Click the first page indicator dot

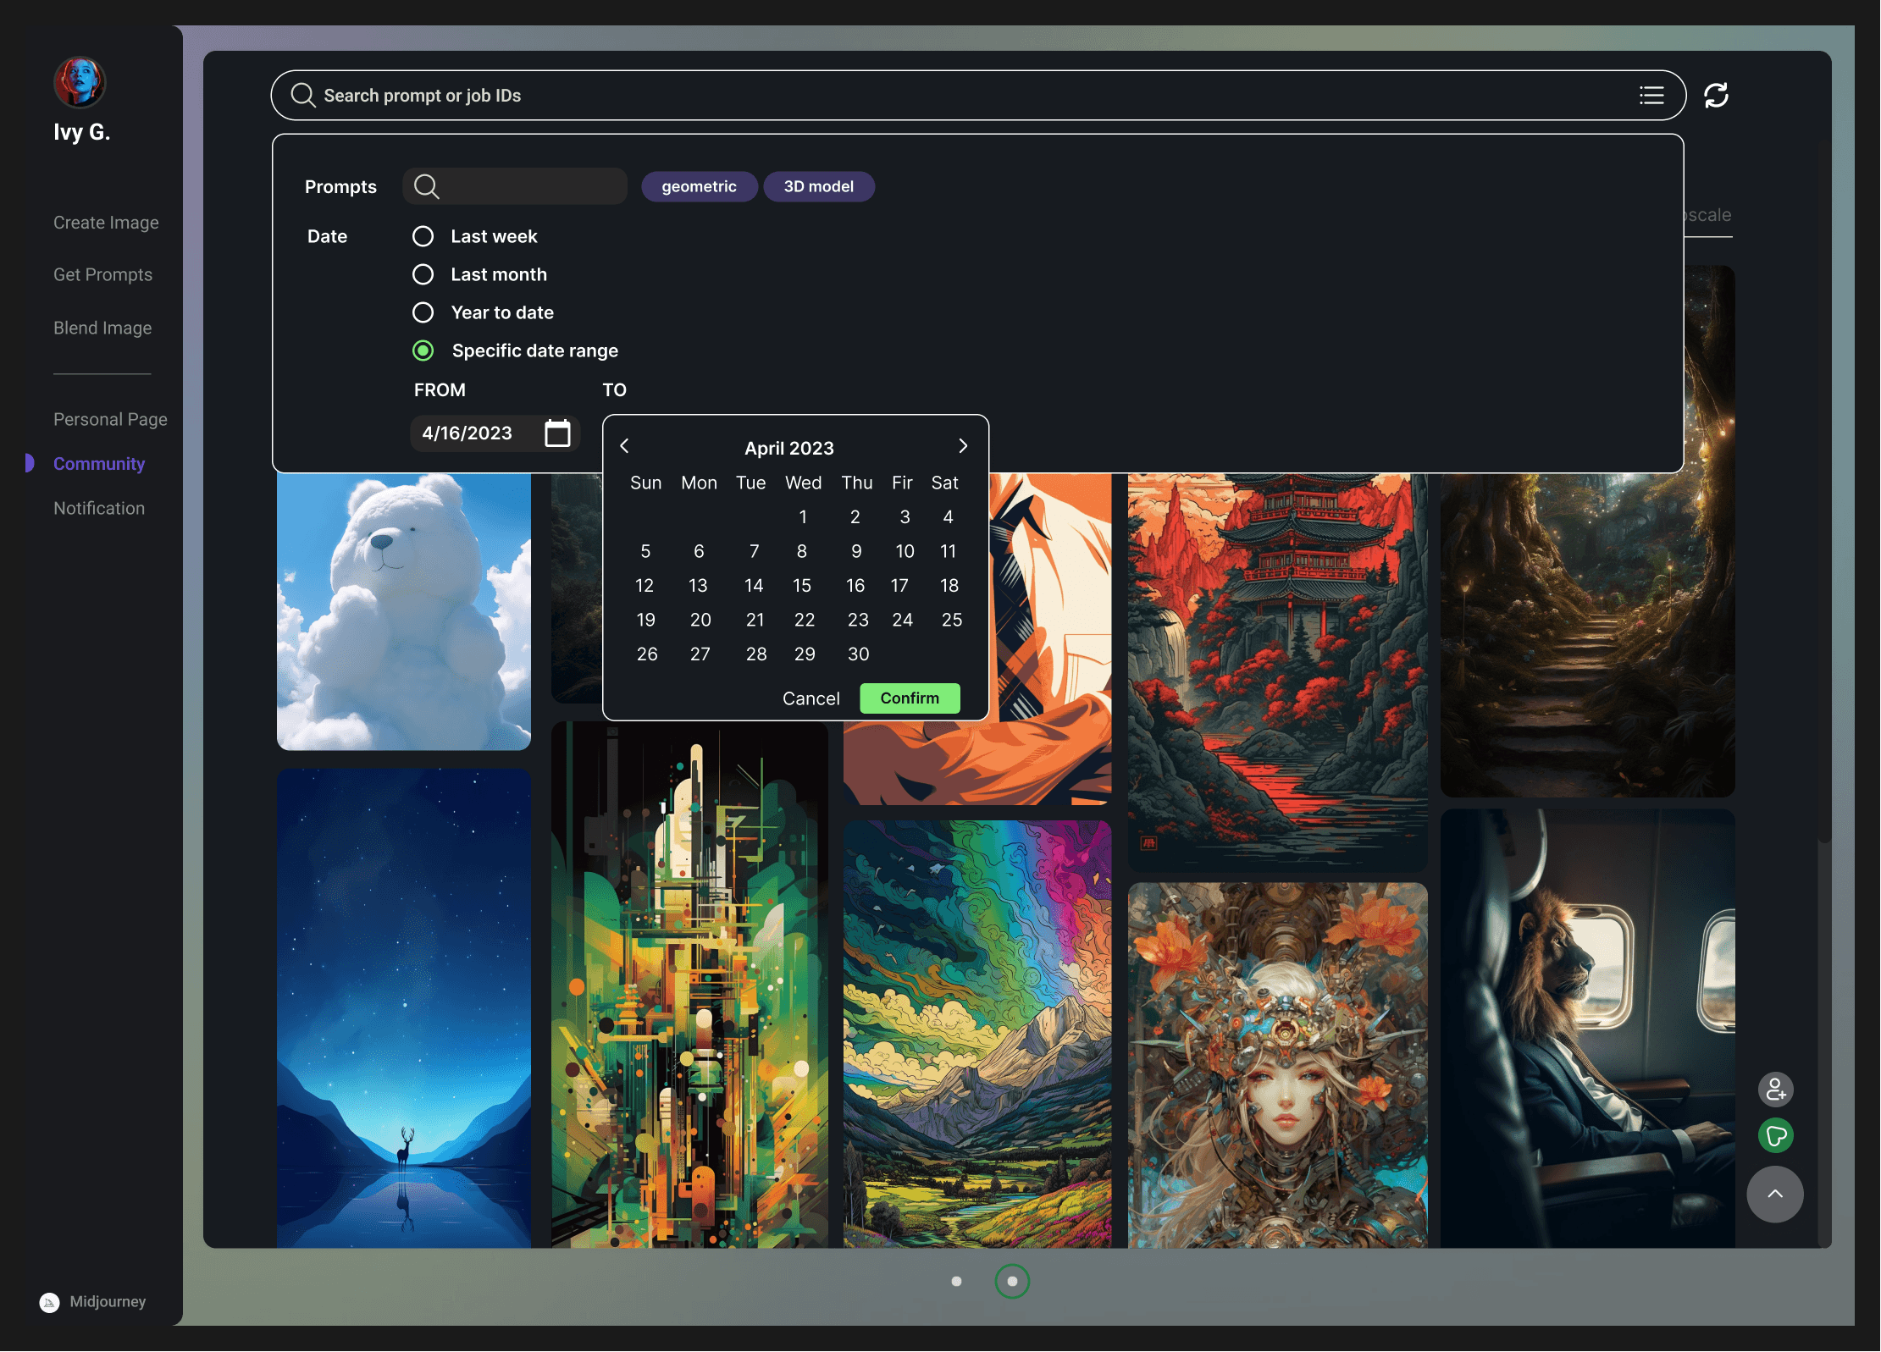[x=956, y=1281]
